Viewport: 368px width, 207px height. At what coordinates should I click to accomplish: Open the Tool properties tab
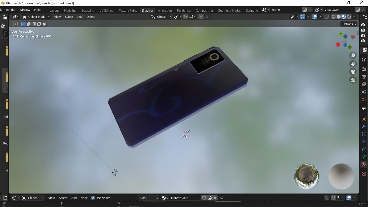coord(364,60)
